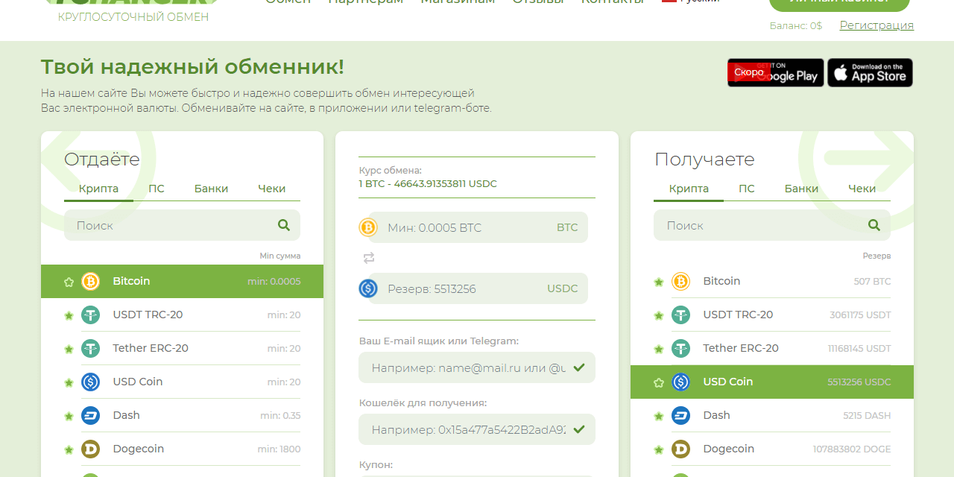Click the App Store download badge
The width and height of the screenshot is (954, 477).
pyautogui.click(x=870, y=73)
